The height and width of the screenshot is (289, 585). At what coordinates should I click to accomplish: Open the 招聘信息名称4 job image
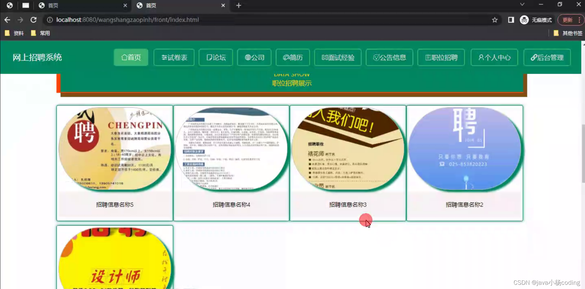pos(231,149)
